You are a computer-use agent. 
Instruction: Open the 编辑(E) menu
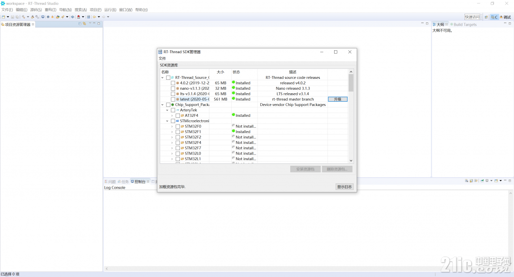tap(21, 10)
